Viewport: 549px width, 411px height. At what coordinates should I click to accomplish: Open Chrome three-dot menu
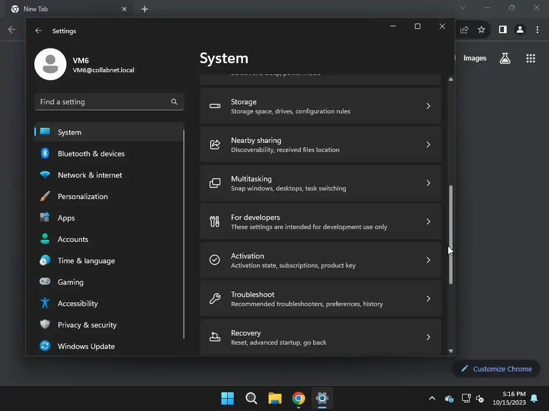click(537, 30)
